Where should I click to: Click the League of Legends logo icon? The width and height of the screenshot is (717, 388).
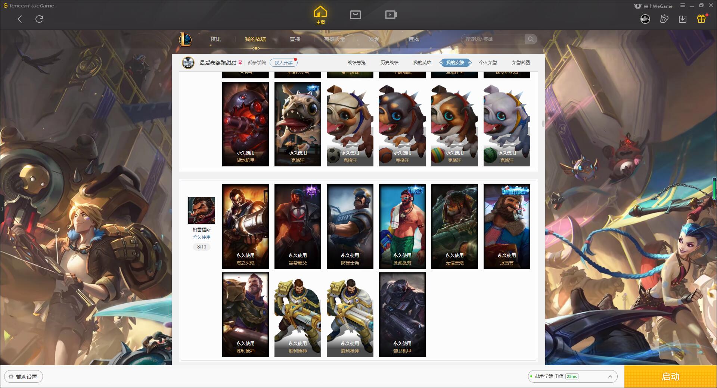pos(186,39)
